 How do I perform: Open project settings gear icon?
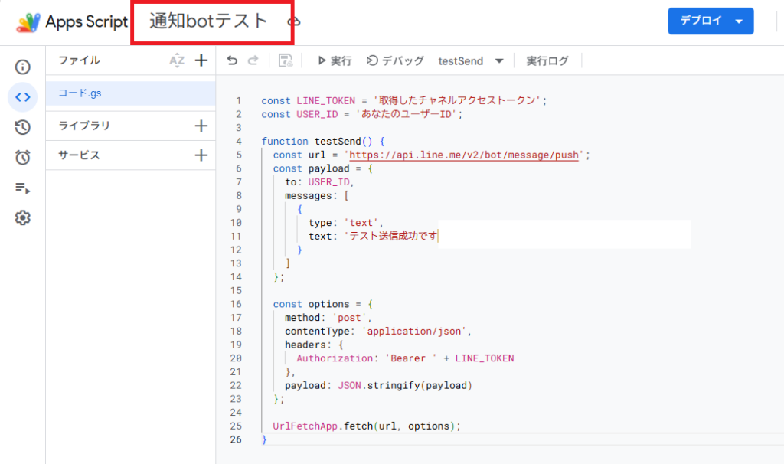[22, 217]
